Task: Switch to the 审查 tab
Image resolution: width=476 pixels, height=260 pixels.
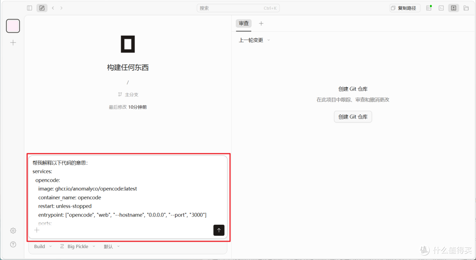Action: (x=243, y=23)
